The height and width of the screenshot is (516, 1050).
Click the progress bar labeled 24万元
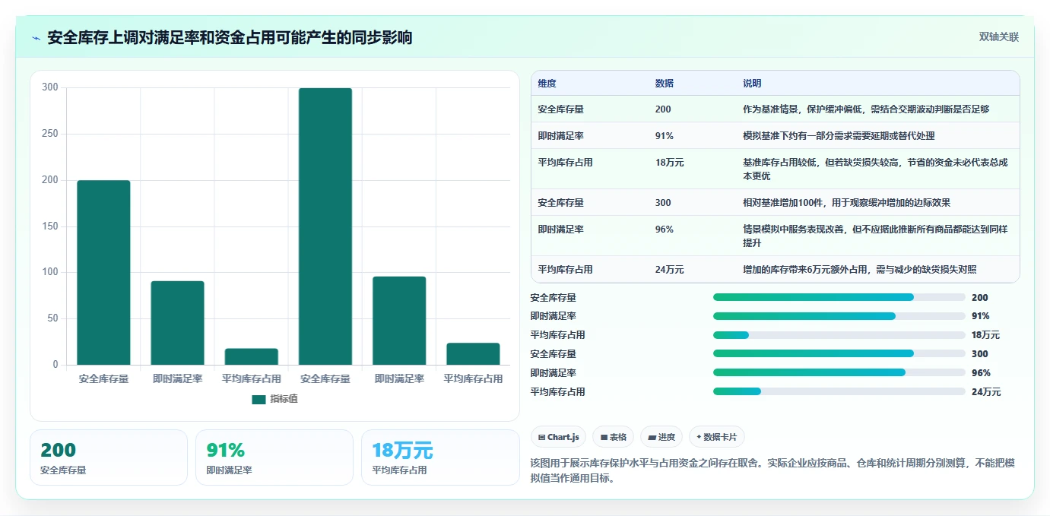coord(839,391)
